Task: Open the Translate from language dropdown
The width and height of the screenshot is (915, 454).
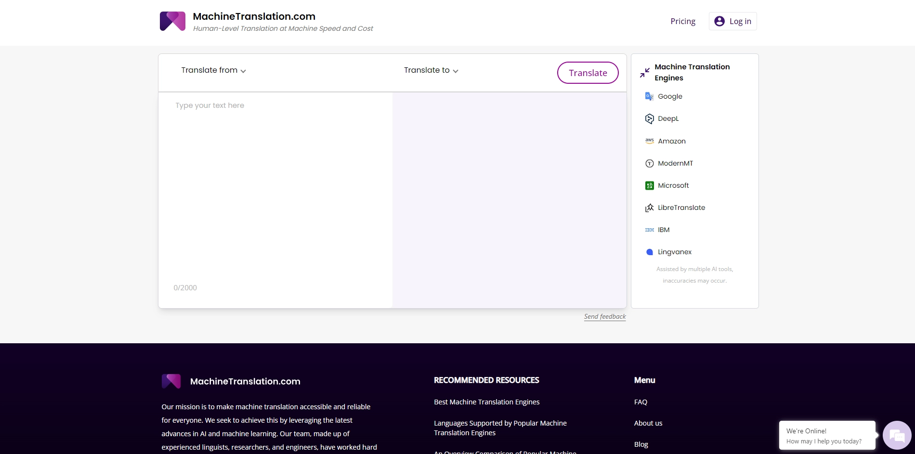Action: point(213,70)
